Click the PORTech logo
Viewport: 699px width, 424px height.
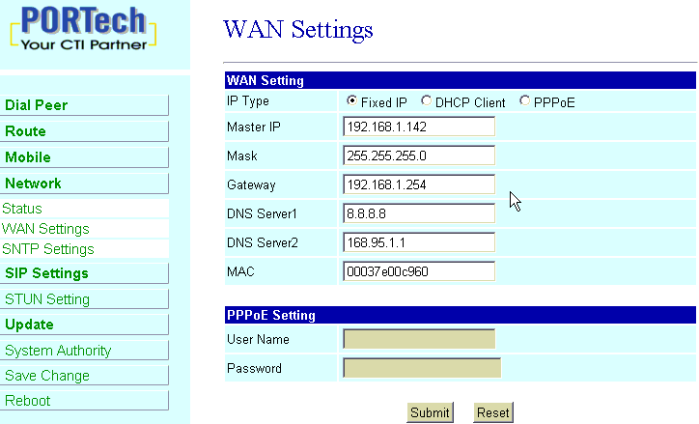click(x=83, y=28)
